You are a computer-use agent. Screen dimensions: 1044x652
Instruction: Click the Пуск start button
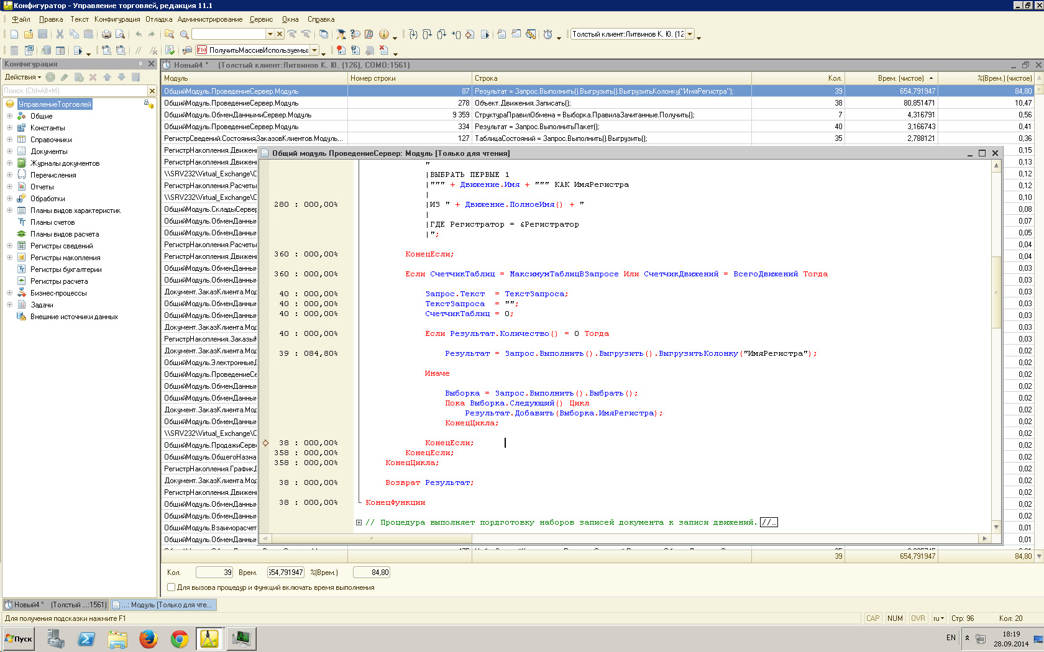coord(19,638)
